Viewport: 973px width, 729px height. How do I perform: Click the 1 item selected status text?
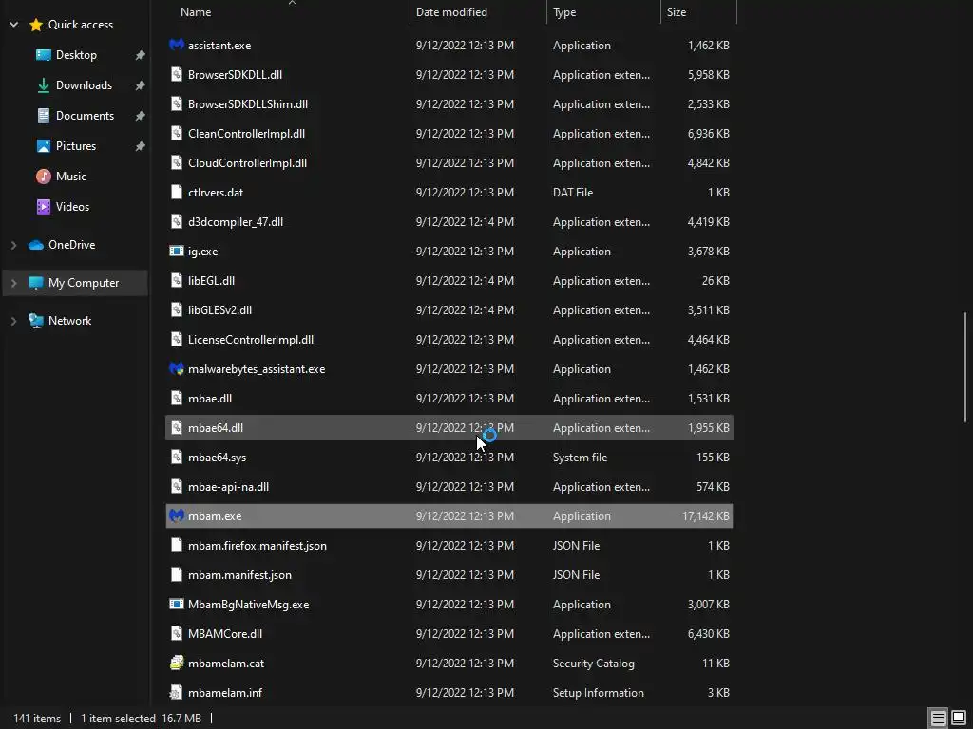118,719
